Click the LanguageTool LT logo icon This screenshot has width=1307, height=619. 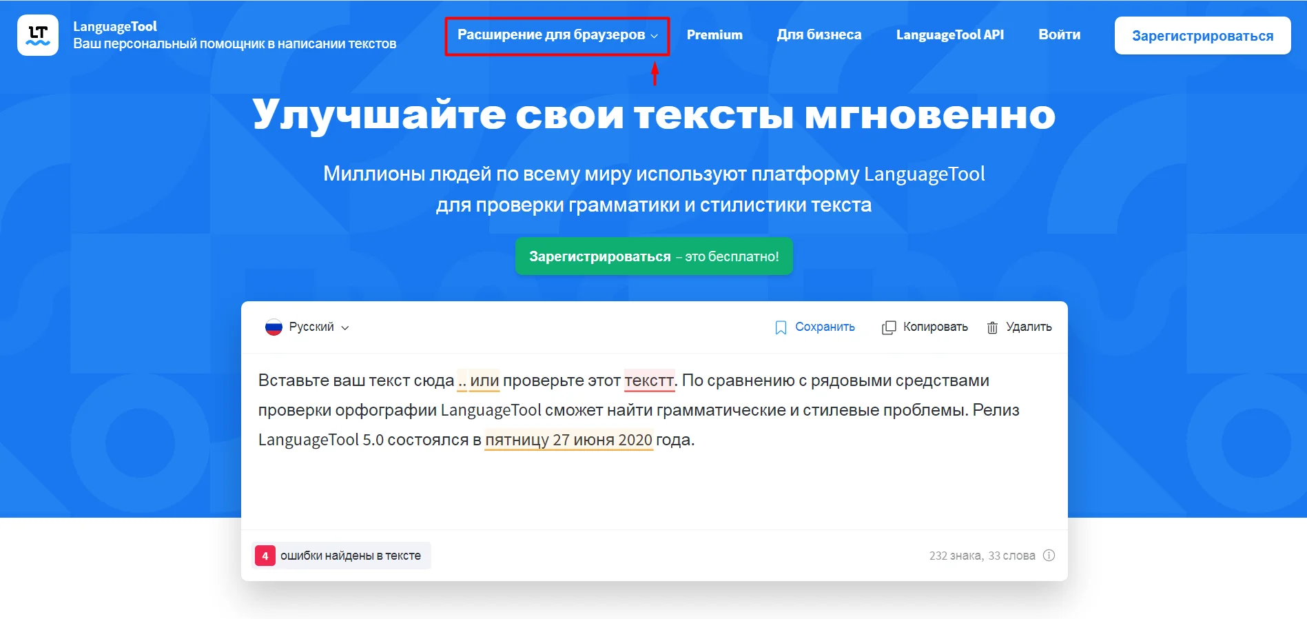tap(38, 35)
